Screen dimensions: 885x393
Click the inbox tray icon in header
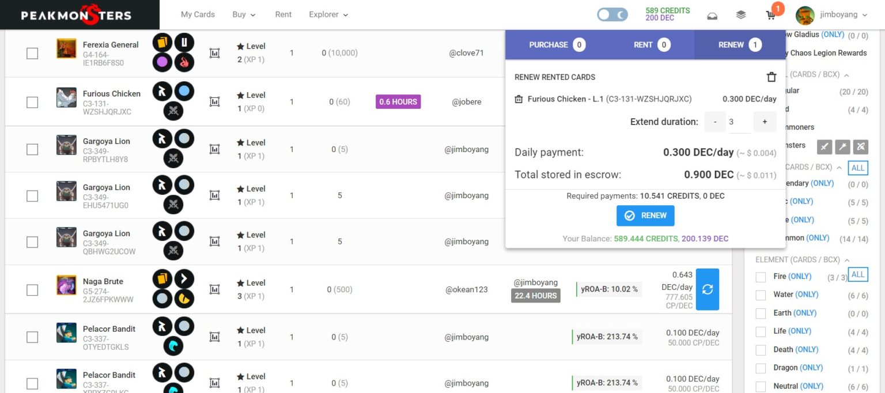point(713,16)
